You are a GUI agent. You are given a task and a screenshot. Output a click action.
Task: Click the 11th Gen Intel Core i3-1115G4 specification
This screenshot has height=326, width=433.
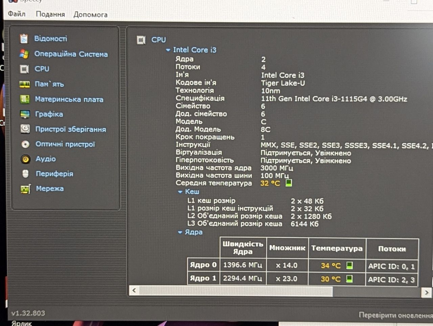pyautogui.click(x=334, y=99)
